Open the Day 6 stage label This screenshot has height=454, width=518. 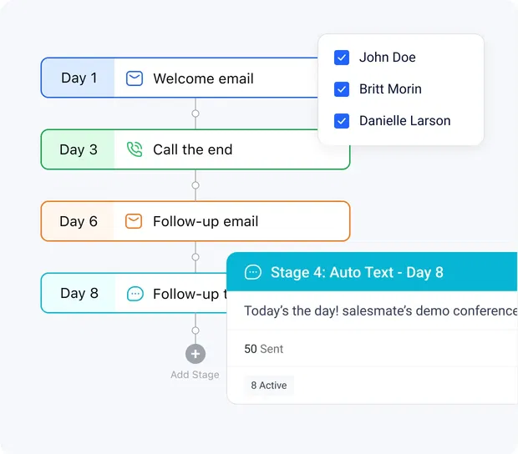pyautogui.click(x=79, y=221)
